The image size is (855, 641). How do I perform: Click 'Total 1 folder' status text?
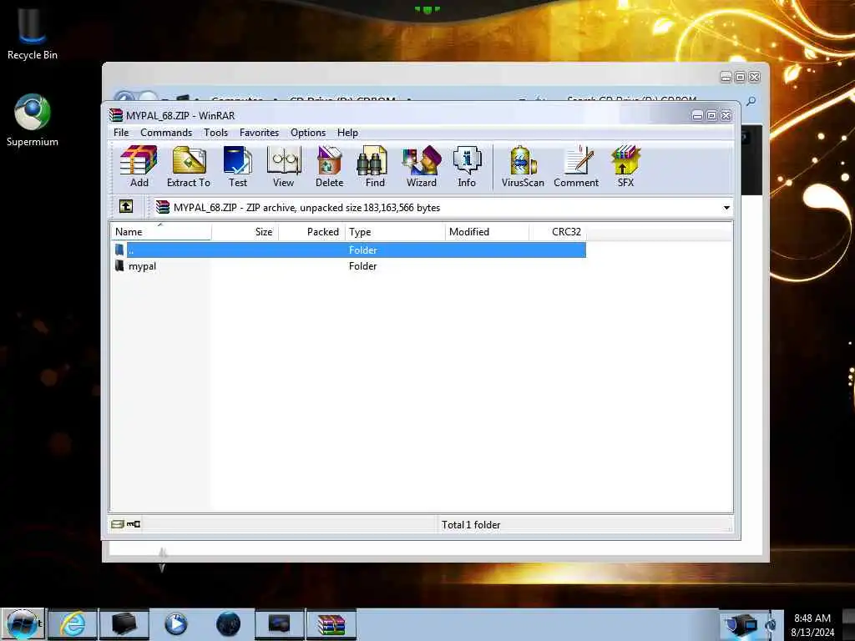point(471,524)
